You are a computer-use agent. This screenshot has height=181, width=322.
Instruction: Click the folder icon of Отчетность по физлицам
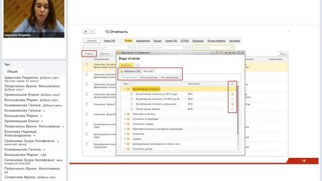128,119
